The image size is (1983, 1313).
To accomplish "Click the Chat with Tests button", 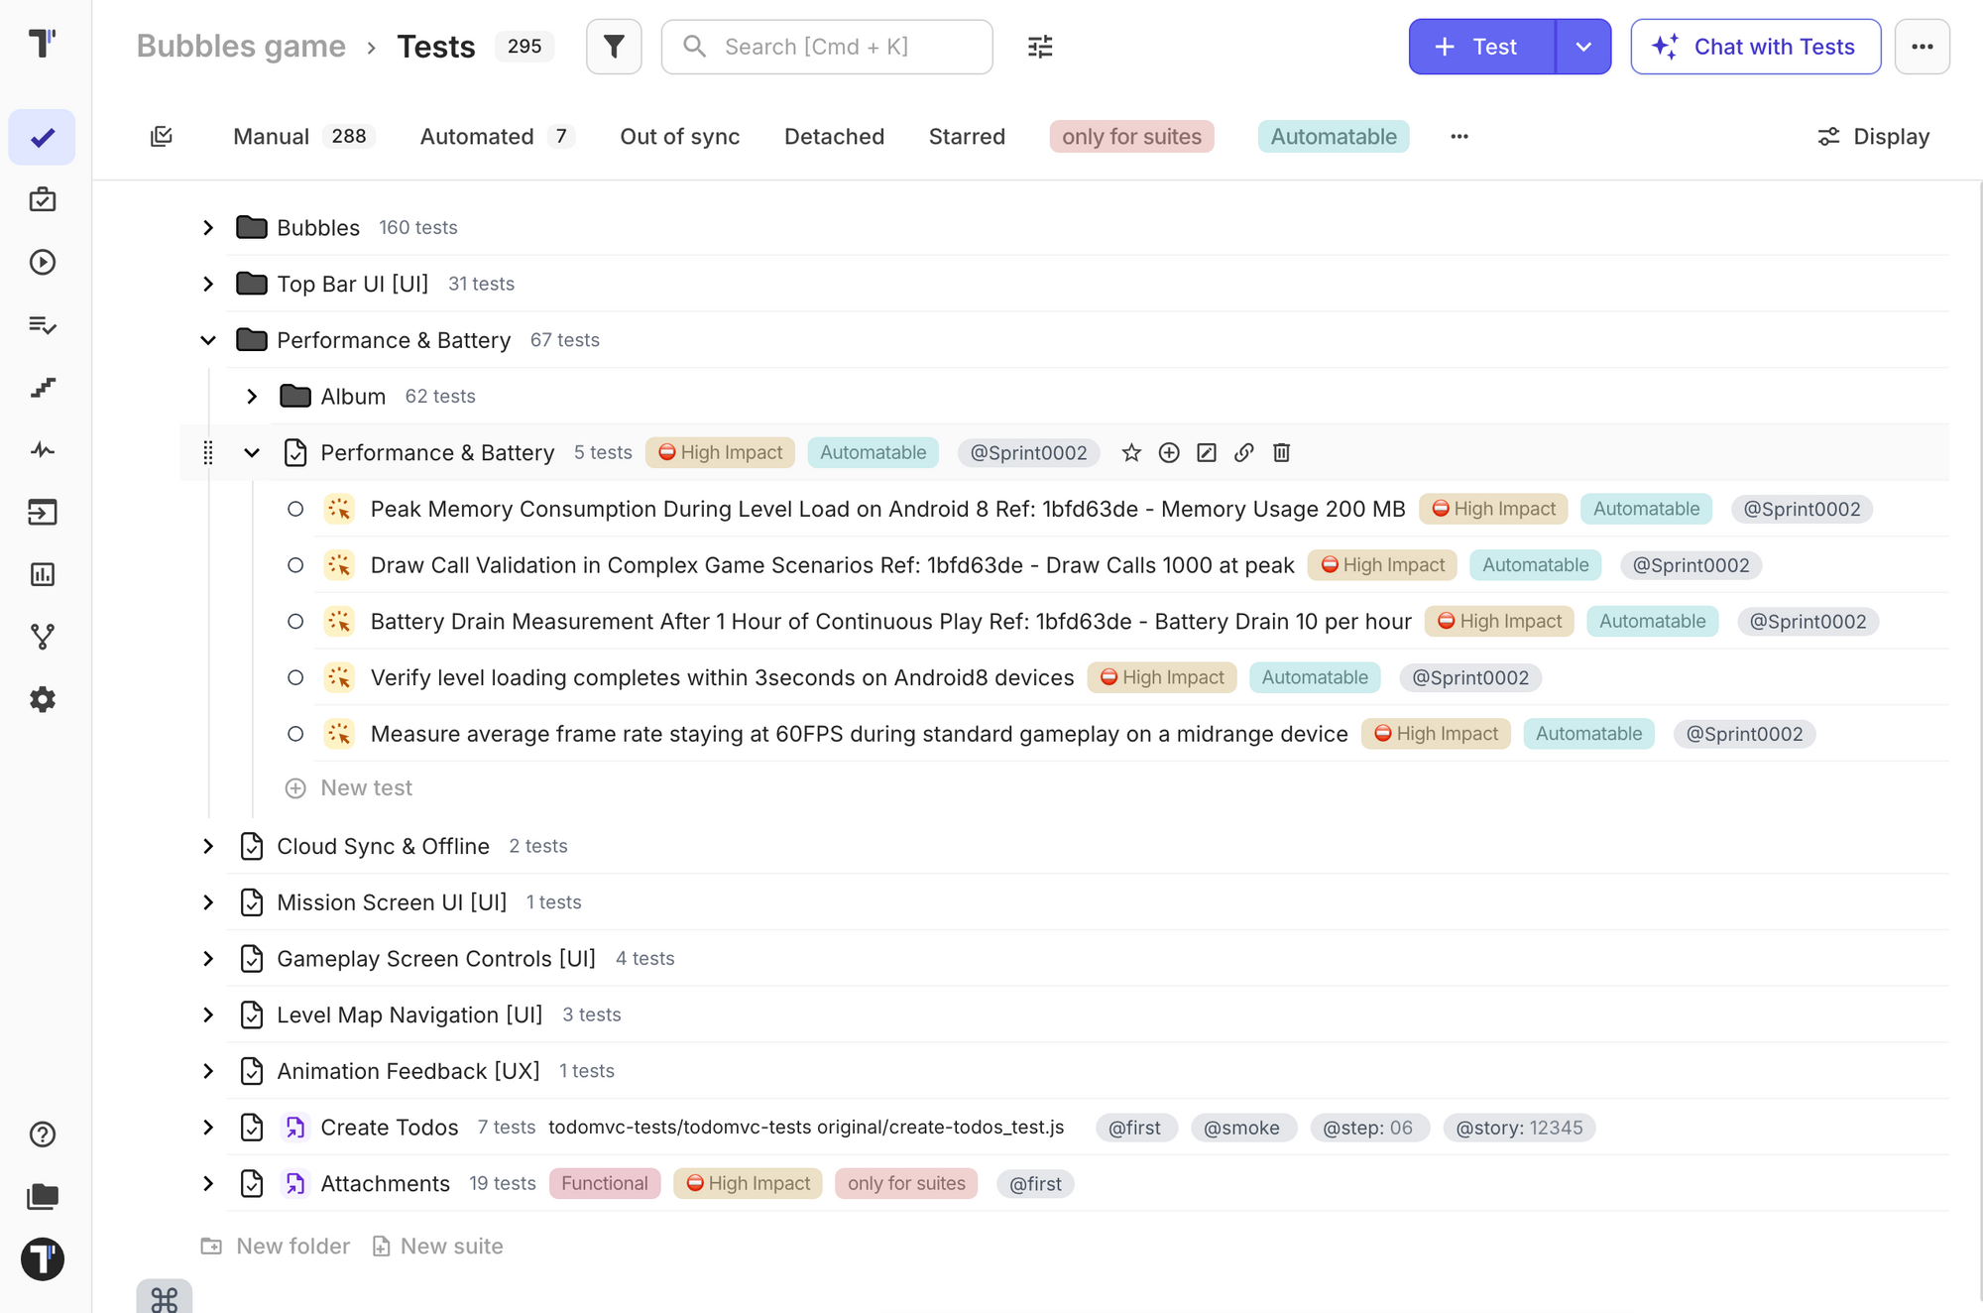I will [1755, 47].
